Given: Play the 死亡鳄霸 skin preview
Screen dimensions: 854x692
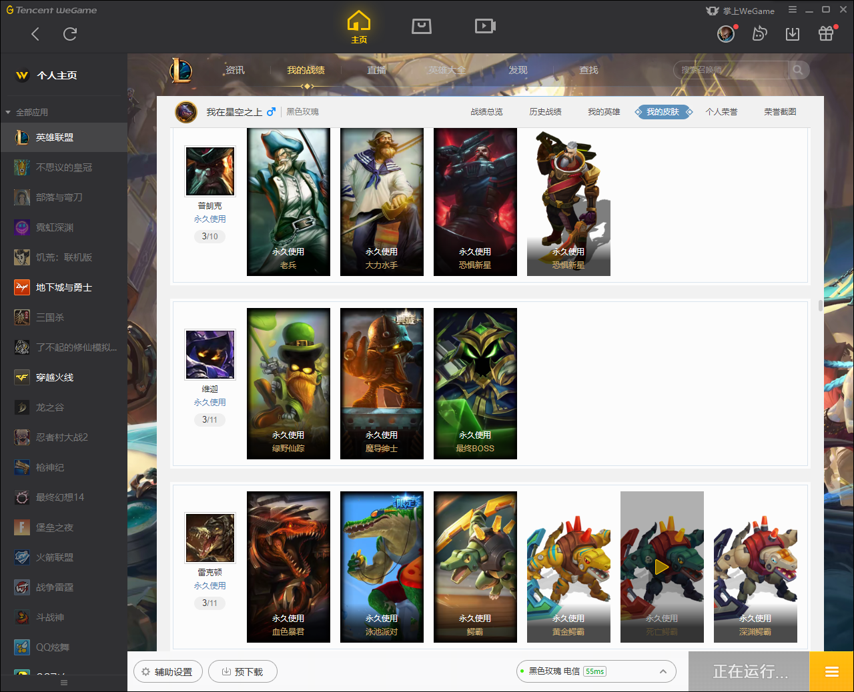Looking at the screenshot, I should (662, 567).
